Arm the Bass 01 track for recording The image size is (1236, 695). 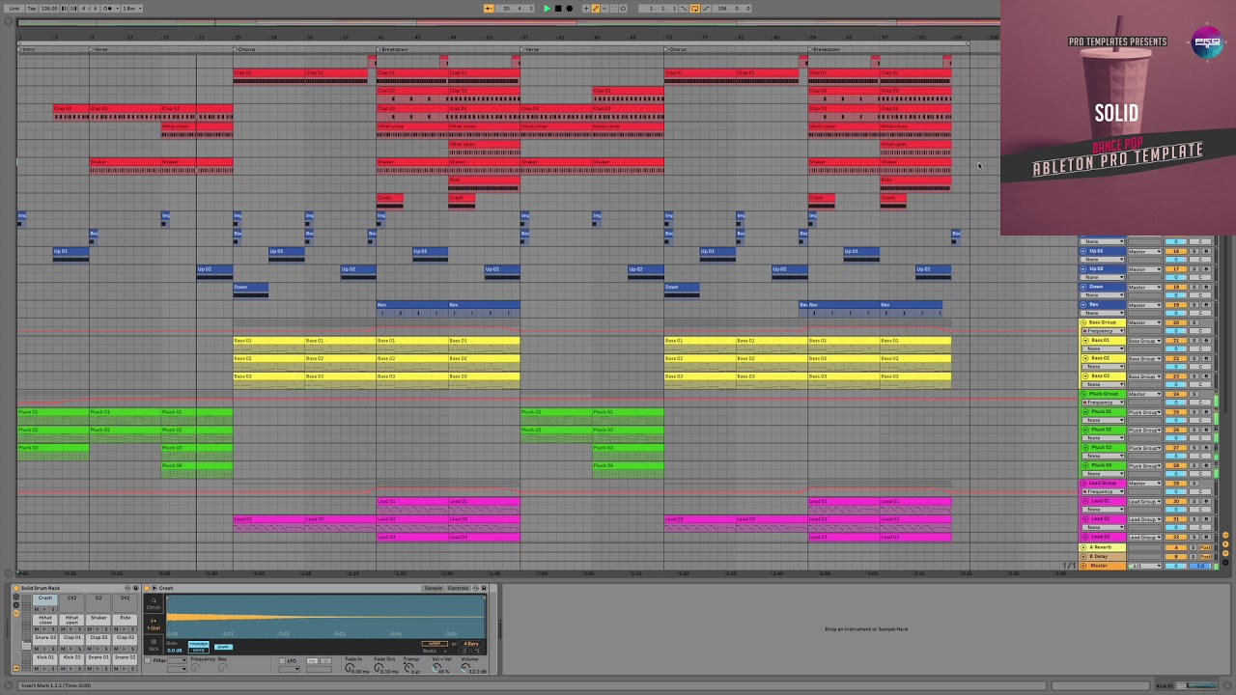[x=1207, y=341]
